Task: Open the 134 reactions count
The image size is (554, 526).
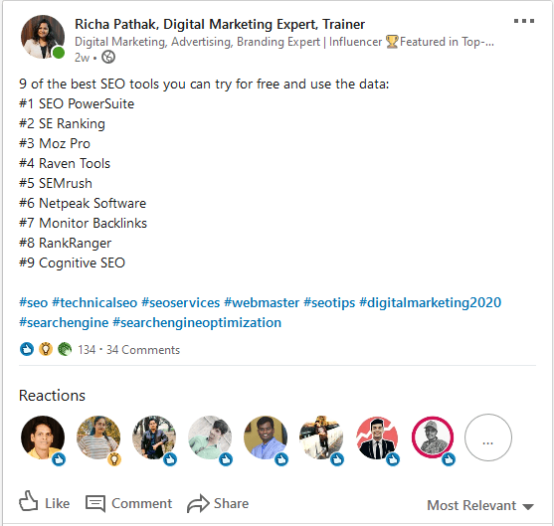Action: 87,350
